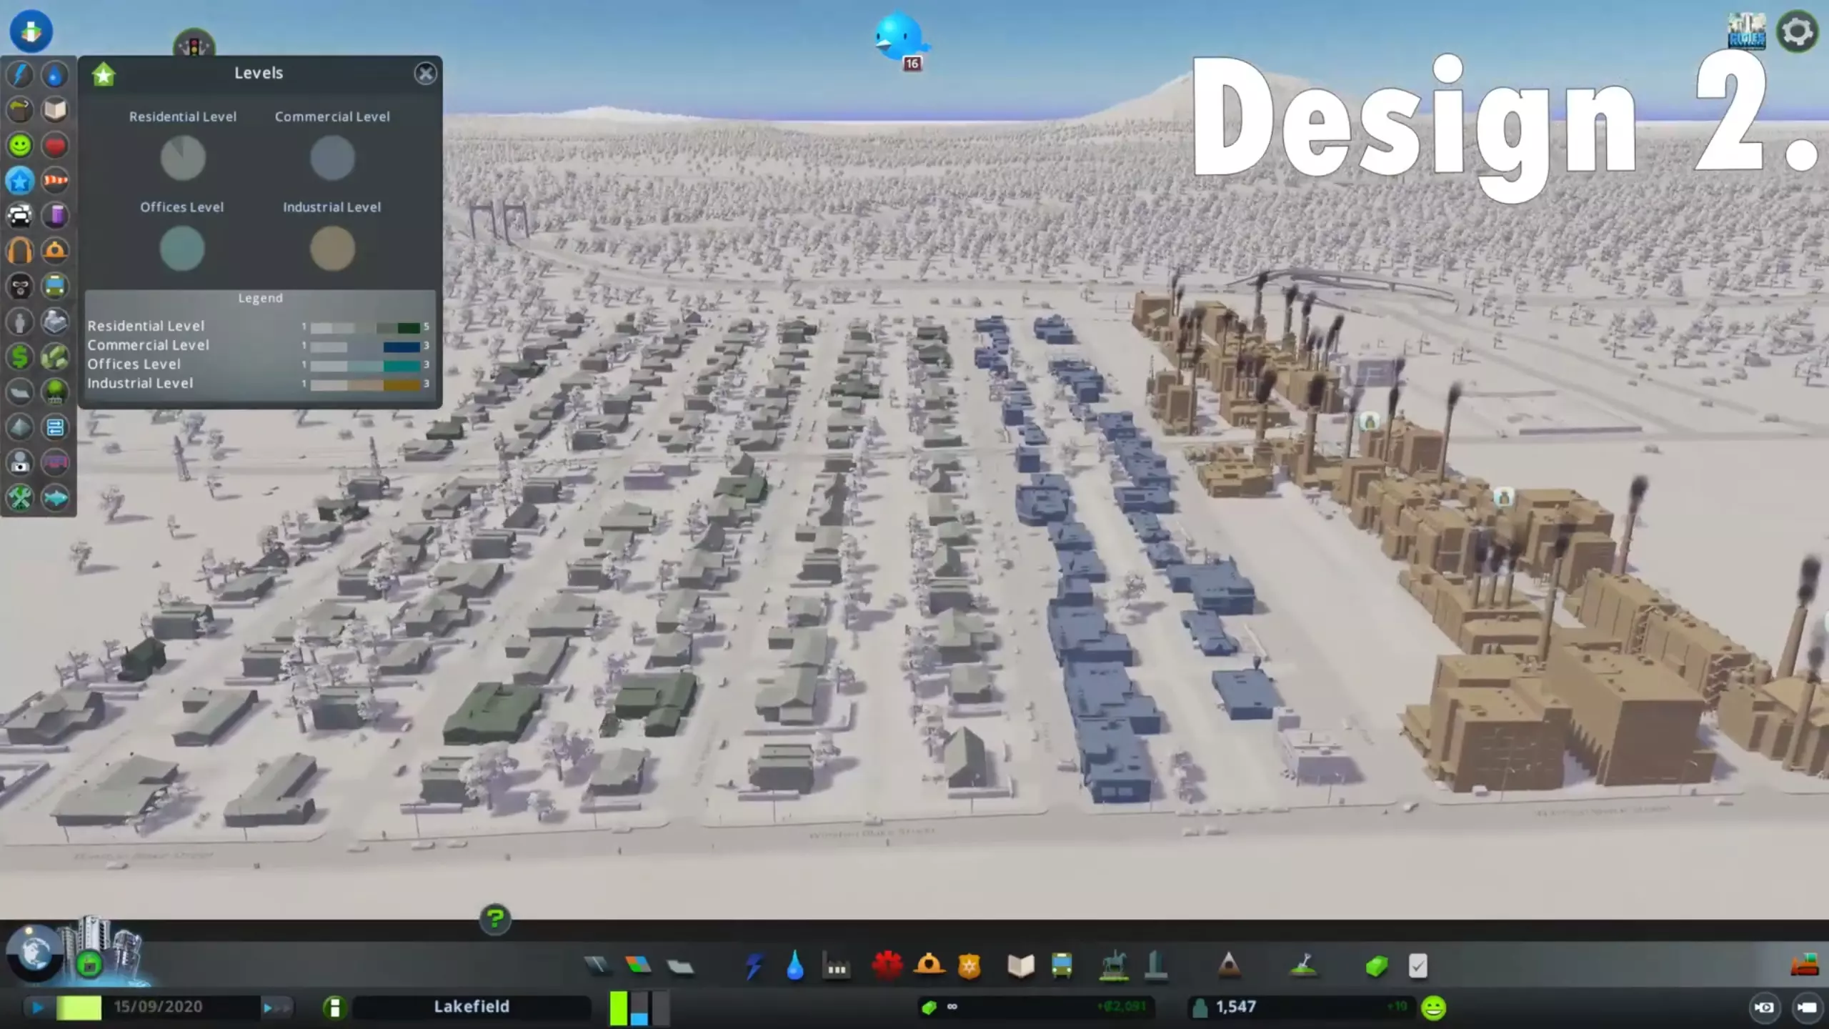Open the Electricity info view
1829x1029 pixels.
click(x=20, y=74)
